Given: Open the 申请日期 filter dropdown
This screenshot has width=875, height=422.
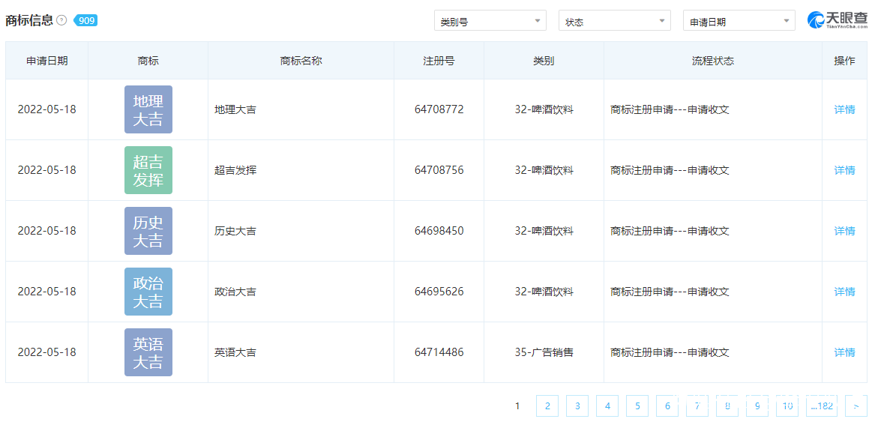Looking at the screenshot, I should click(739, 21).
